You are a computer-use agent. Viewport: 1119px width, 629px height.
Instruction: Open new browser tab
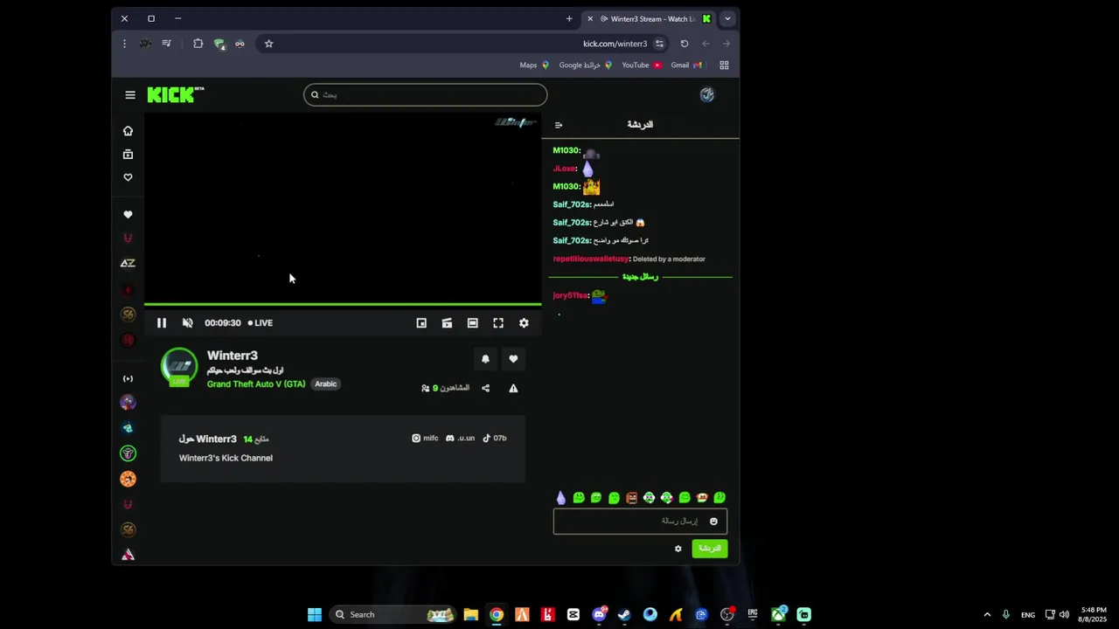(x=569, y=18)
